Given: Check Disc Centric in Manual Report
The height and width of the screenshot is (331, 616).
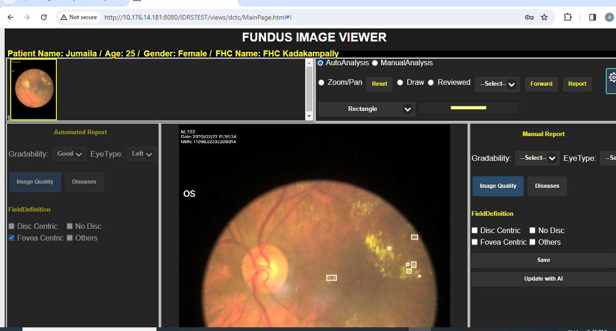Looking at the screenshot, I should (475, 230).
